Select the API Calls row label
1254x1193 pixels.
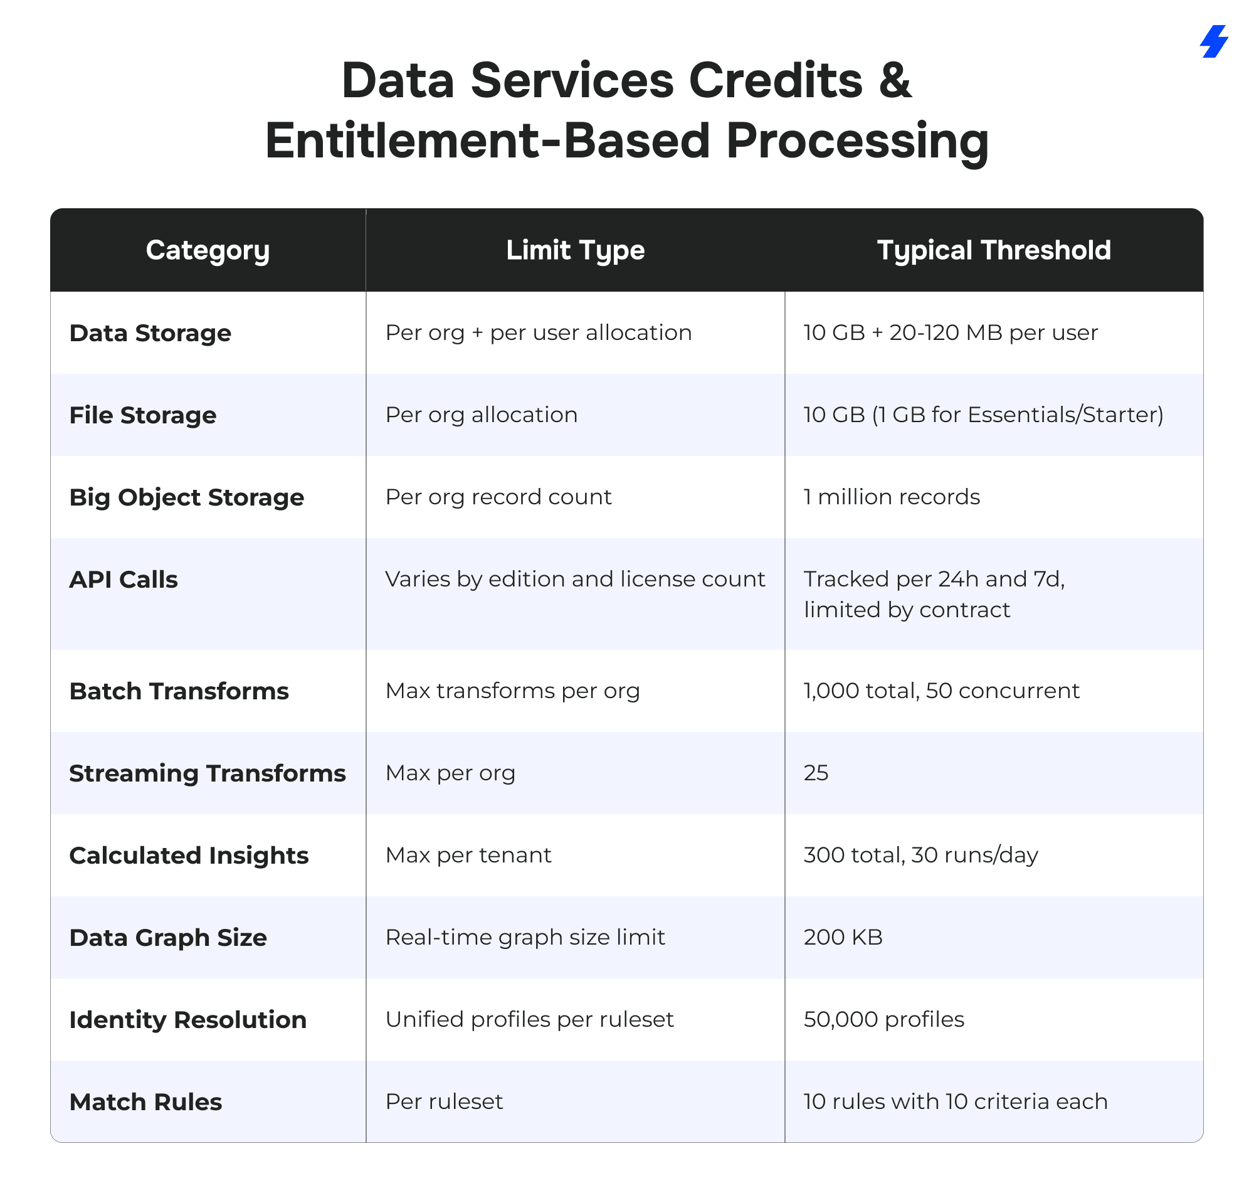(124, 579)
